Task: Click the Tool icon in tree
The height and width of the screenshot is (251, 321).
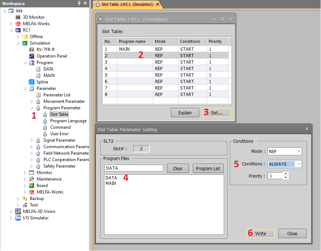Action: click(25, 205)
